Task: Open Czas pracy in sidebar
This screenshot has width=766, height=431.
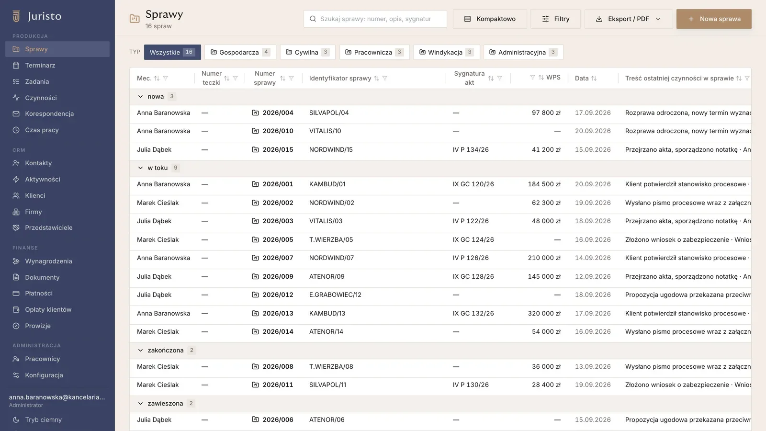Action: 57,130
